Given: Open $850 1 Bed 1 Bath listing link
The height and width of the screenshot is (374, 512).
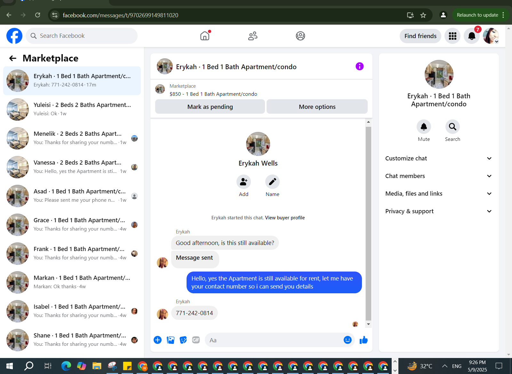Looking at the screenshot, I should tap(213, 94).
